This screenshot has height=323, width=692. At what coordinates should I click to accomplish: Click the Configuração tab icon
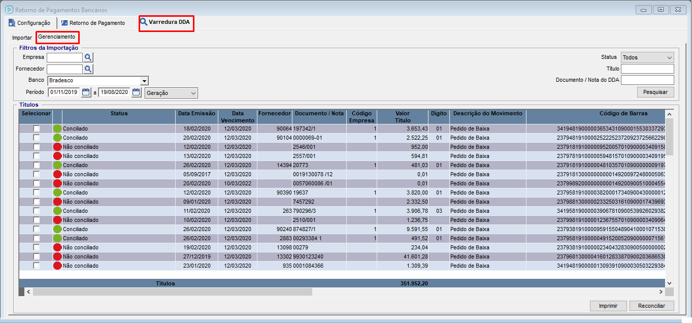pyautogui.click(x=12, y=23)
